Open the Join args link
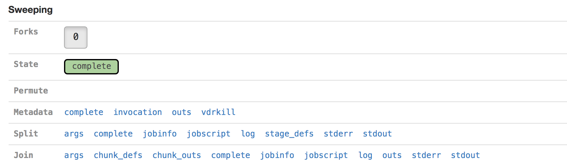Image resolution: width=567 pixels, height=166 pixels. click(74, 155)
